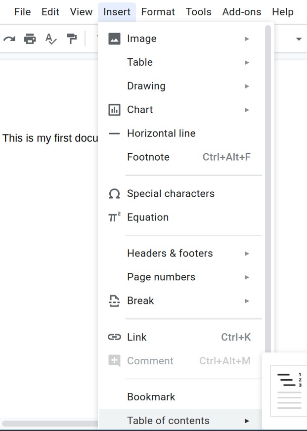
Task: Expand the Drawing submenu arrow
Action: [x=247, y=86]
